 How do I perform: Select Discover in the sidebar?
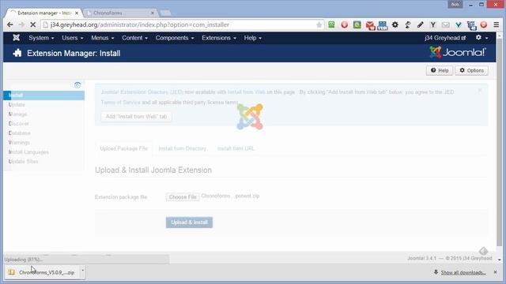pos(19,124)
